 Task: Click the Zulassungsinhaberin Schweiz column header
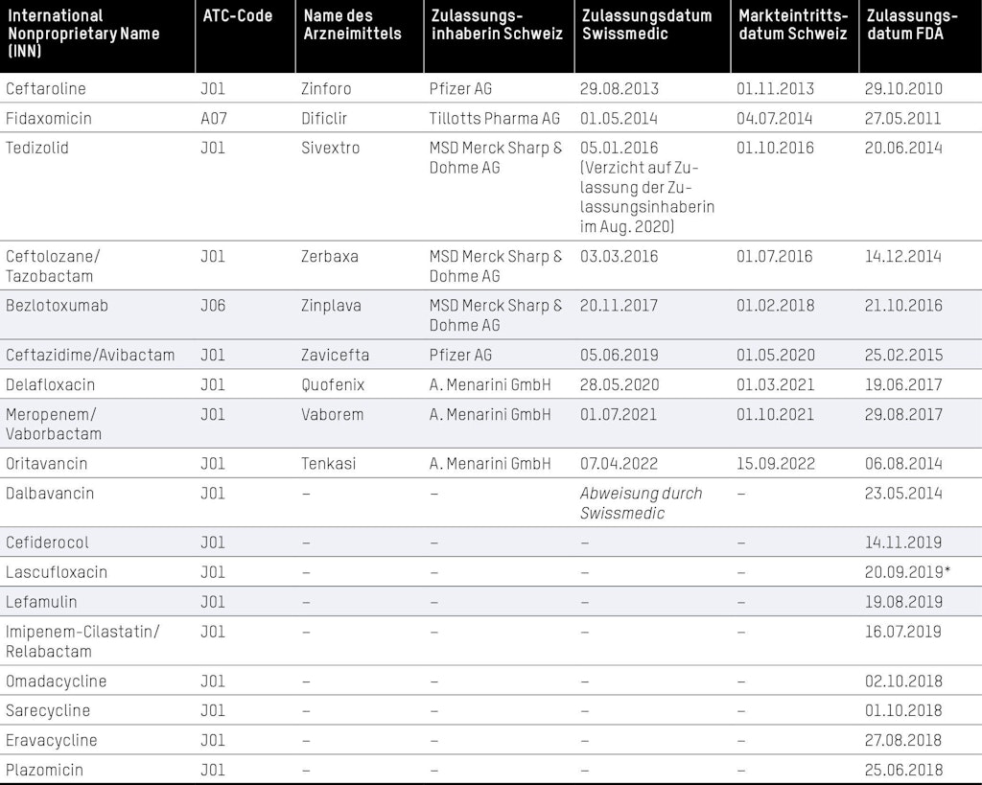pos(497,25)
